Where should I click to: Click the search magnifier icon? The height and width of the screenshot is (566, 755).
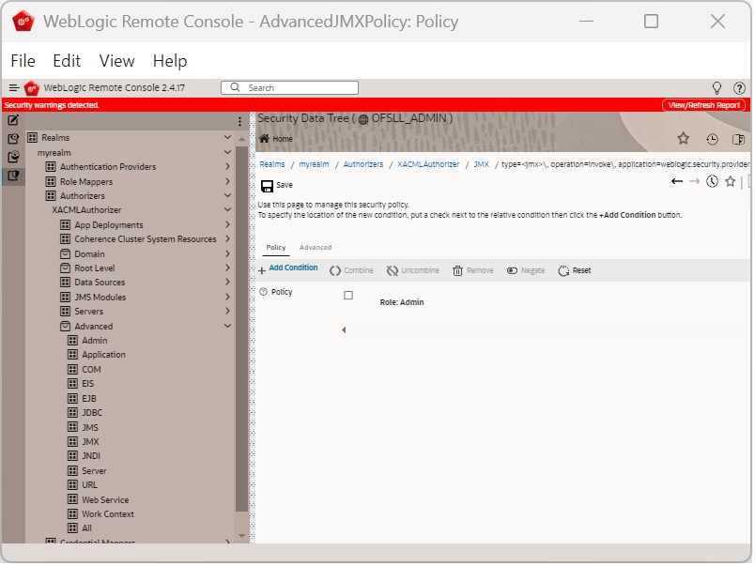coord(236,87)
